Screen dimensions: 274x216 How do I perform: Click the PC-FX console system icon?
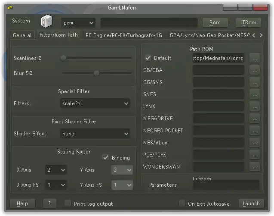(x=46, y=21)
